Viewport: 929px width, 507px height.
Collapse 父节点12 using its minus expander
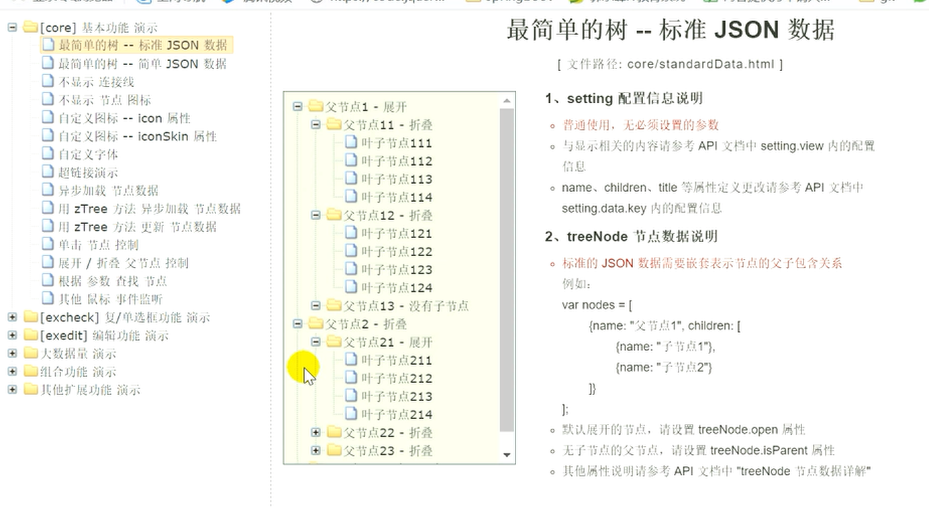coord(315,215)
